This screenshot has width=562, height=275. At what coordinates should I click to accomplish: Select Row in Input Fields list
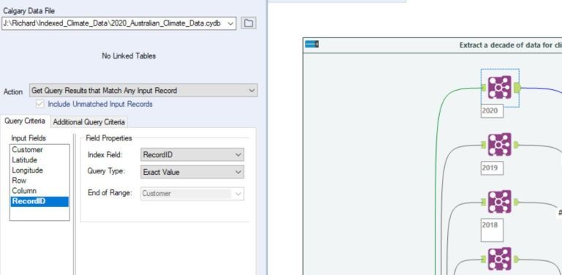click(40, 181)
